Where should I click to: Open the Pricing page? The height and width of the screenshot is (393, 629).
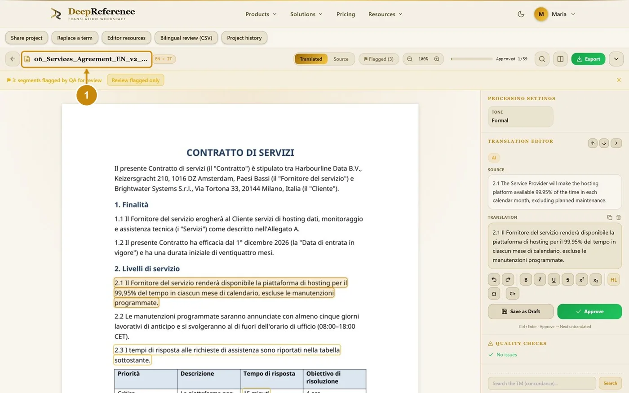[346, 14]
